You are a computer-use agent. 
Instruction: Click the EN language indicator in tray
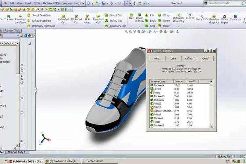228,161
